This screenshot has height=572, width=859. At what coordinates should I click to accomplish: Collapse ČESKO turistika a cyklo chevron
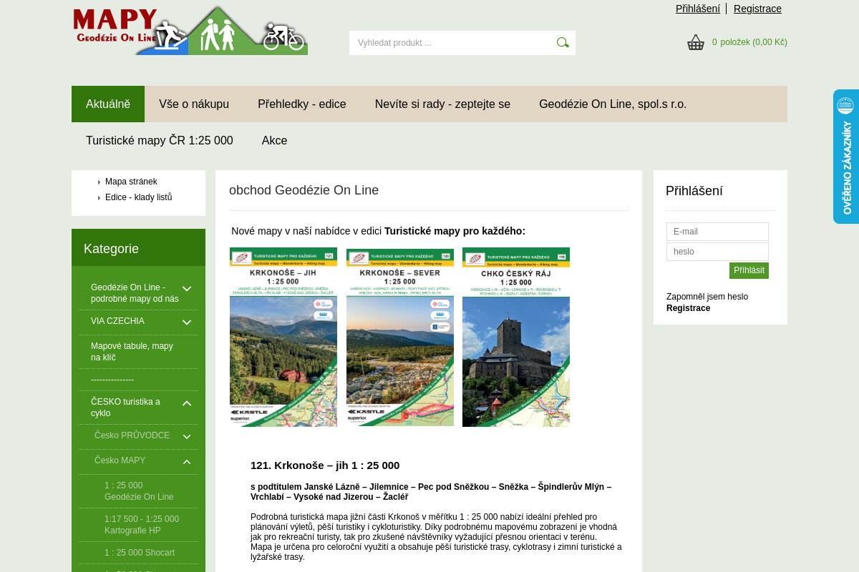click(187, 403)
